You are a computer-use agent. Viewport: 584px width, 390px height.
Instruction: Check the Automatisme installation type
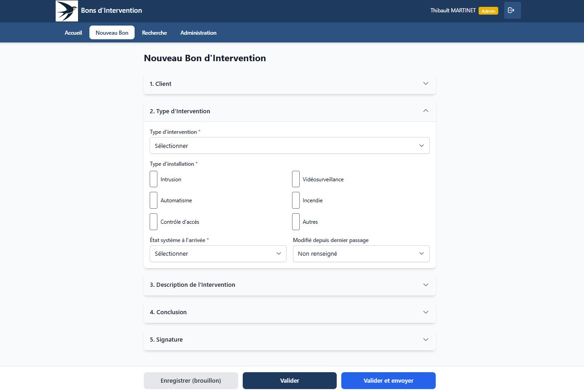tap(154, 200)
